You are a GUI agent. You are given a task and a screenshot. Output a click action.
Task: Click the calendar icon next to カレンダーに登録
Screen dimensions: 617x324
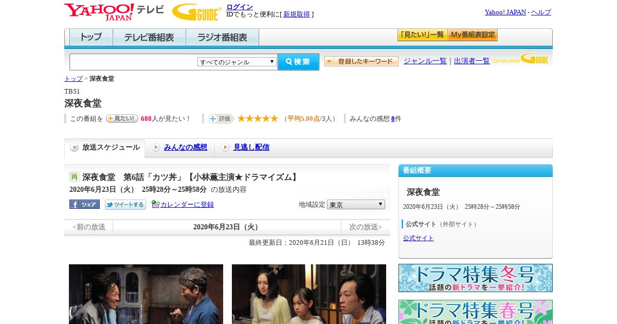pyautogui.click(x=156, y=204)
